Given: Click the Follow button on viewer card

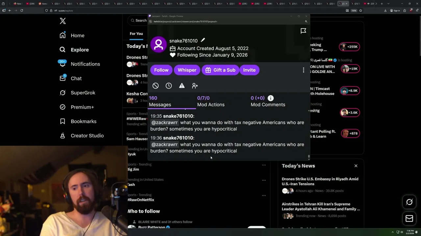Looking at the screenshot, I should pos(161,70).
